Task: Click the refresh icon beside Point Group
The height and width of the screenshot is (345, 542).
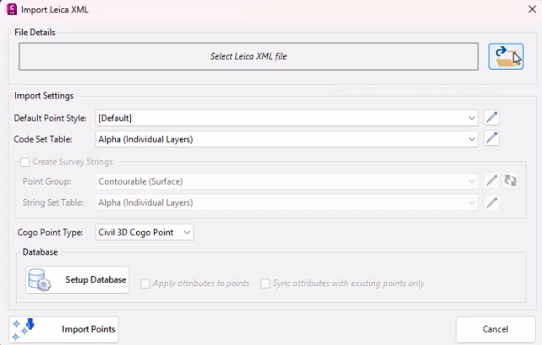Action: (510, 180)
